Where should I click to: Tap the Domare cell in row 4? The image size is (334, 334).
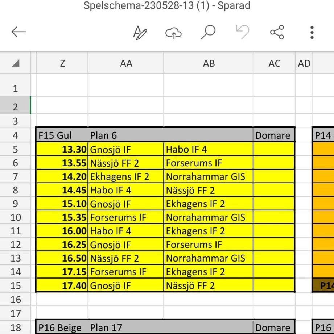coord(273,135)
